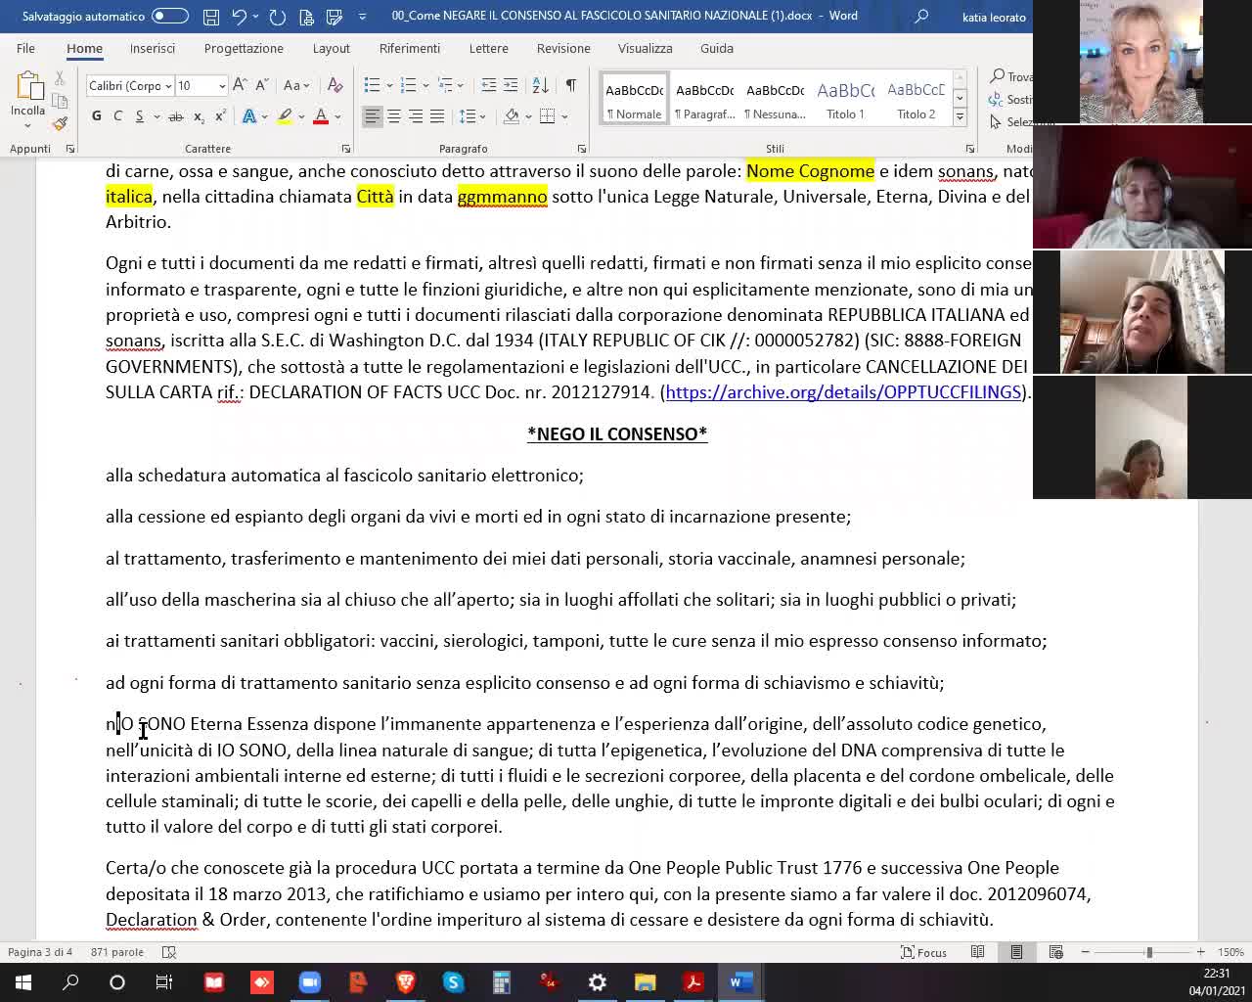Toggle Show paragraph marks (¶)
The width and height of the screenshot is (1252, 1002).
pyautogui.click(x=570, y=85)
